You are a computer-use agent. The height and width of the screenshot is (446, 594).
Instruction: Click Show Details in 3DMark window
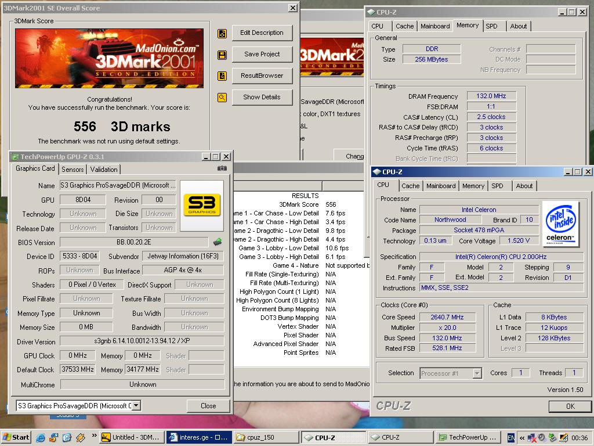[x=262, y=97]
